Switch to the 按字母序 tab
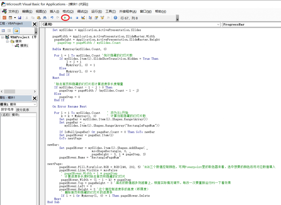 (7, 109)
